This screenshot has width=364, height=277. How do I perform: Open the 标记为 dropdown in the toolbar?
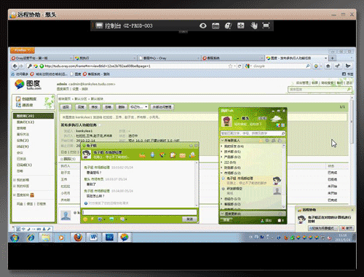tap(138, 107)
